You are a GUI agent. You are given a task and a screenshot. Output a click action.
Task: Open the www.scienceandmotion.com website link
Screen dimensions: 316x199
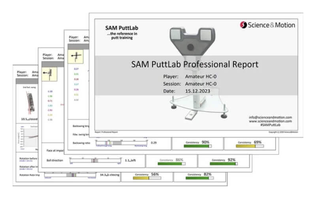[271, 122]
